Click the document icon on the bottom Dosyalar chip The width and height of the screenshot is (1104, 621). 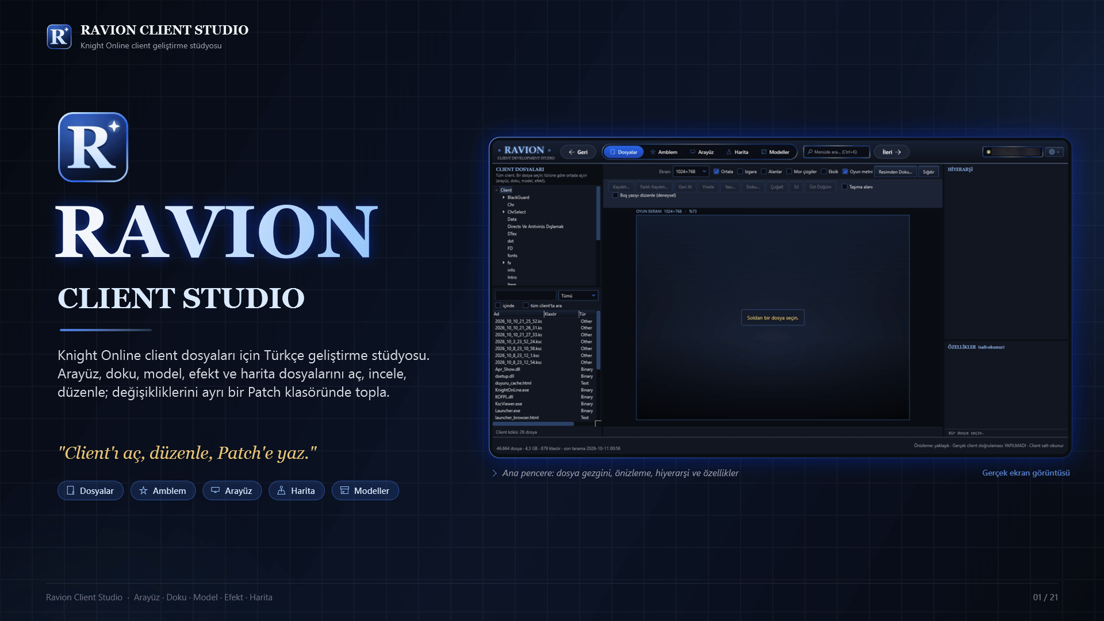click(x=71, y=490)
